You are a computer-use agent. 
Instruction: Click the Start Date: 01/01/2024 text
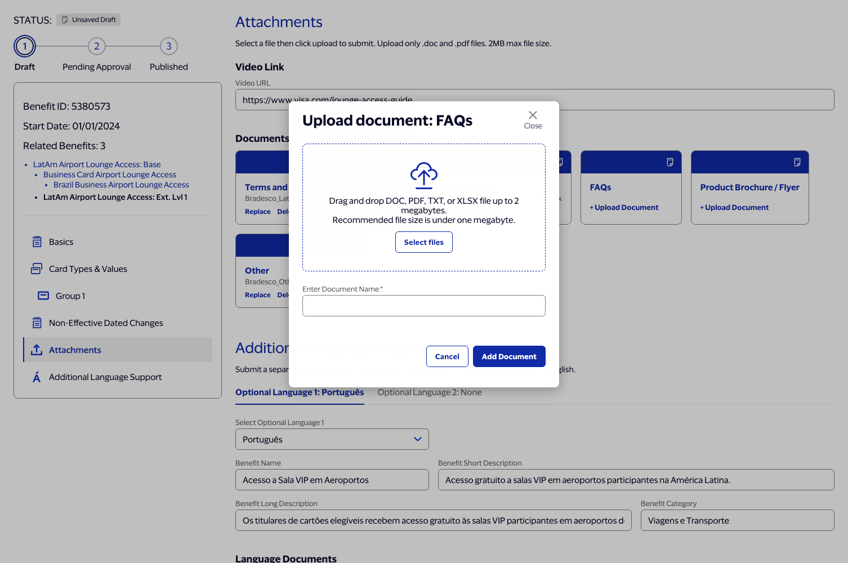tap(72, 126)
